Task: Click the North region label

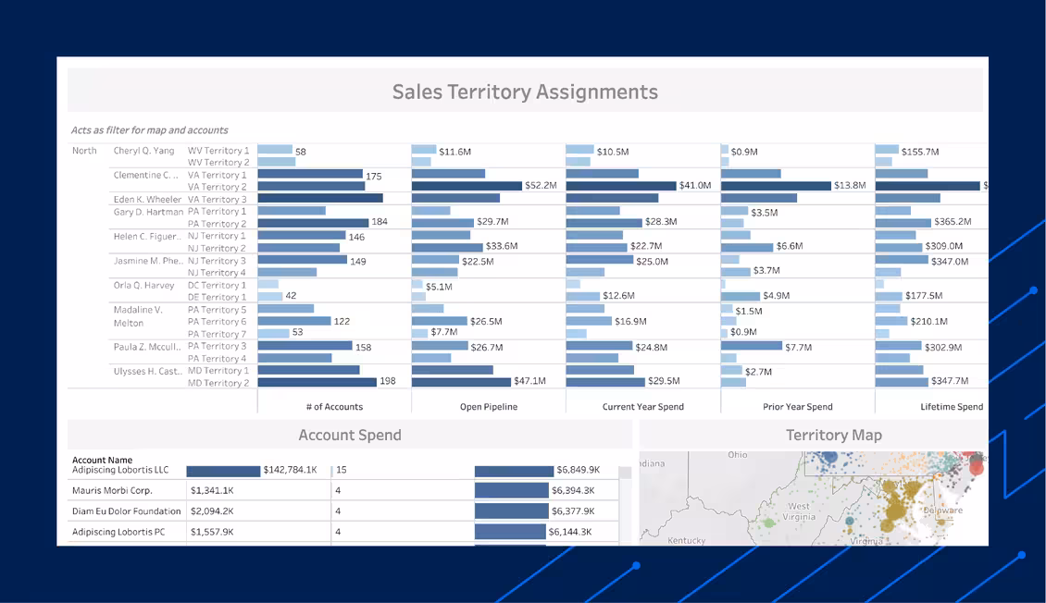Action: pyautogui.click(x=84, y=150)
